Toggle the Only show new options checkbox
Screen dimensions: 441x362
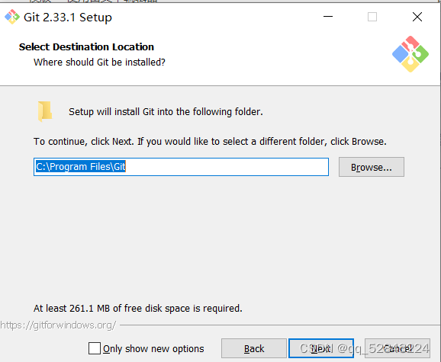point(94,348)
